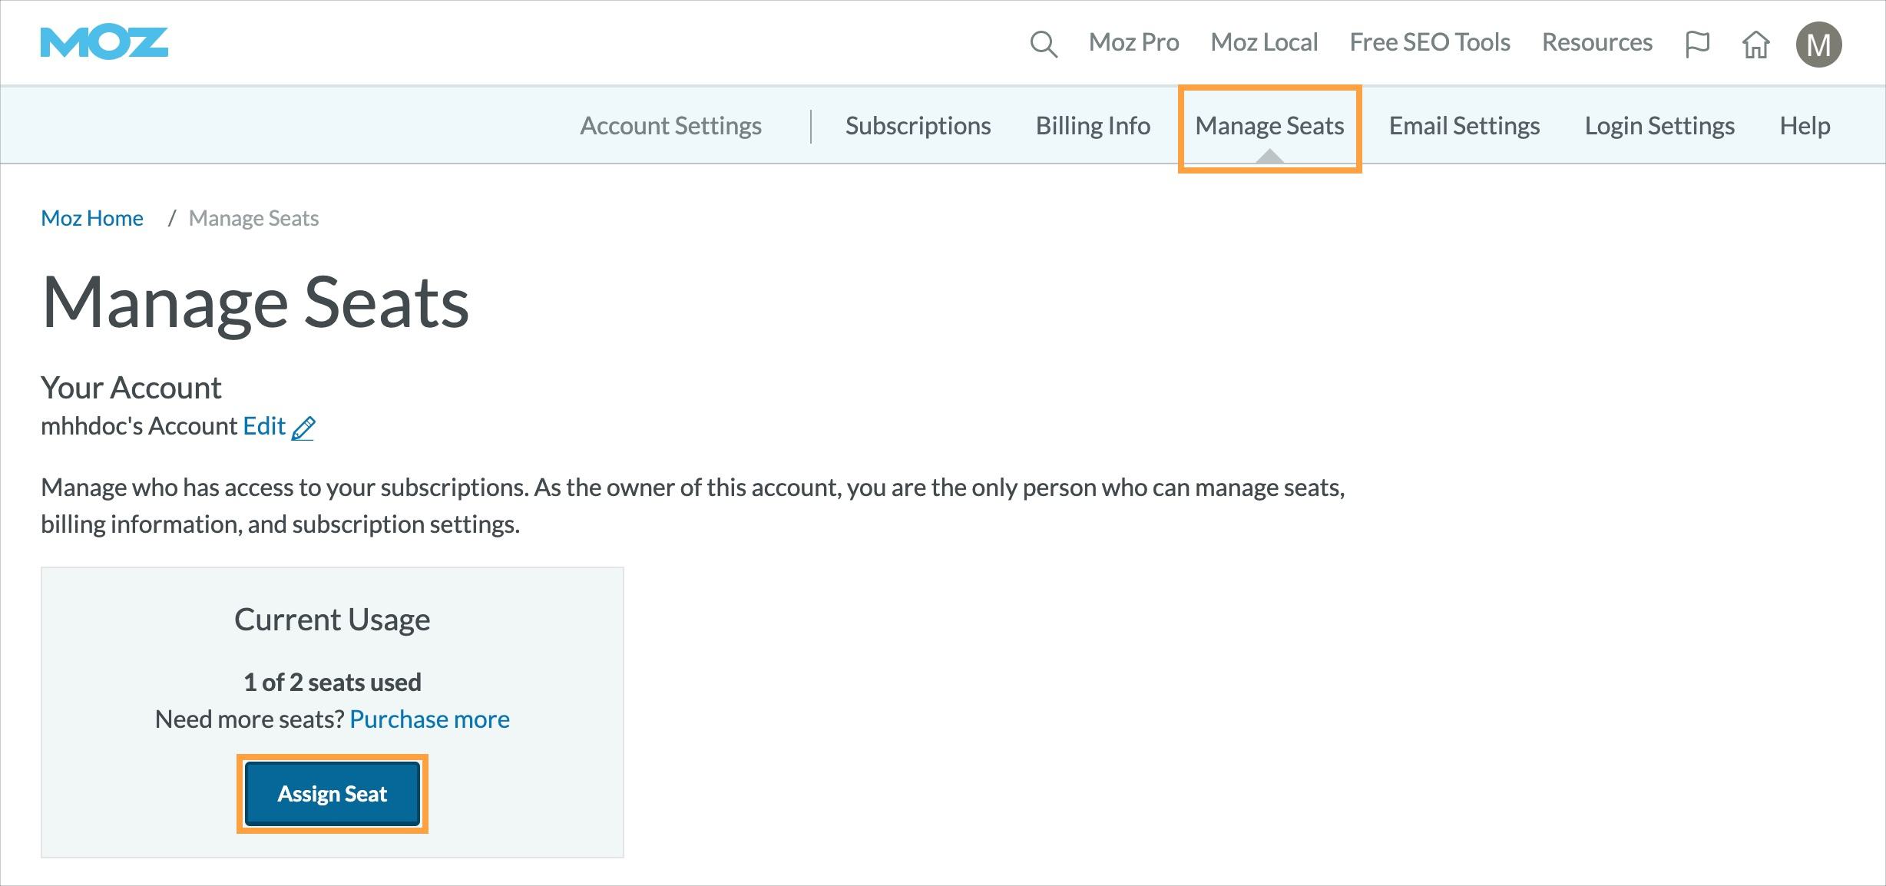Screen dimensions: 1886x886
Task: Switch to the Account Settings tab
Action: coord(670,125)
